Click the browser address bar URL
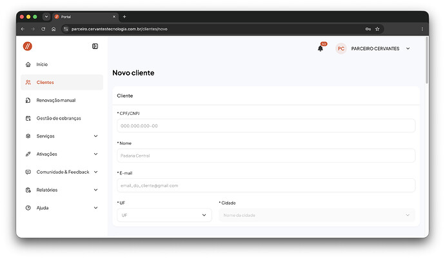The image size is (445, 259). click(x=119, y=29)
